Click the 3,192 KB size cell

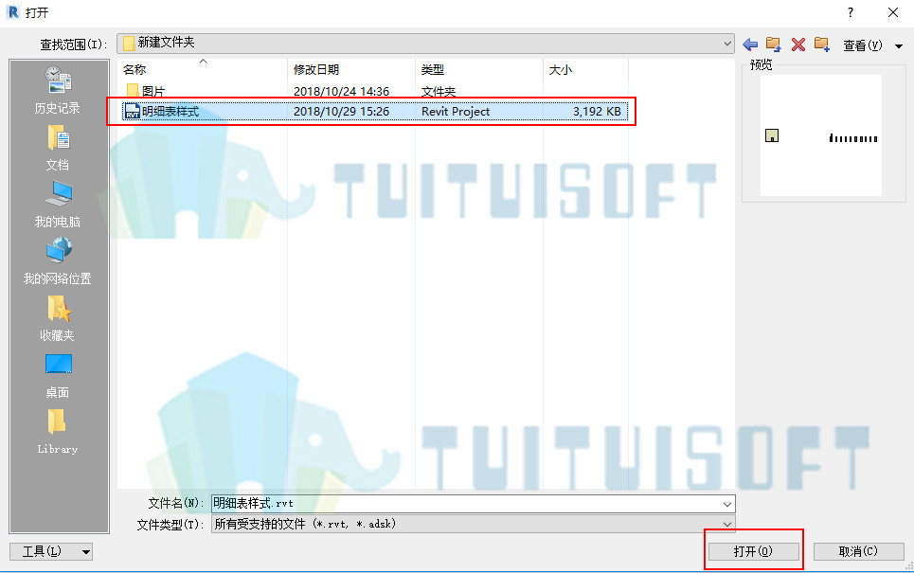[x=597, y=112]
